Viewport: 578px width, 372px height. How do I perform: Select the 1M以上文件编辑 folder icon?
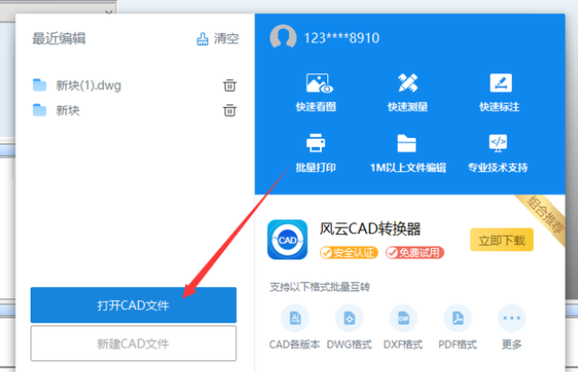[x=407, y=143]
